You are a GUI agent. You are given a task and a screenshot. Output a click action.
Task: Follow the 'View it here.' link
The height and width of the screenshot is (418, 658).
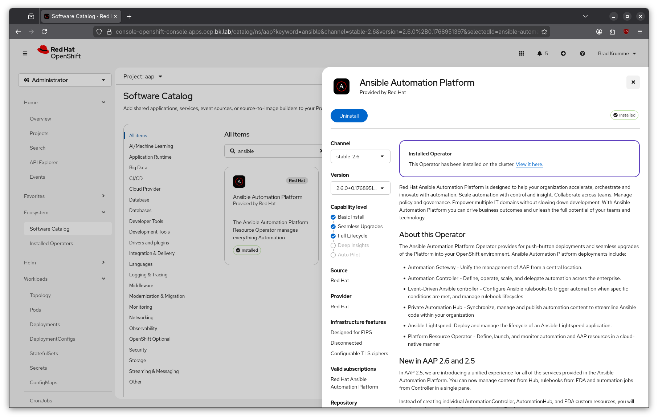click(529, 164)
